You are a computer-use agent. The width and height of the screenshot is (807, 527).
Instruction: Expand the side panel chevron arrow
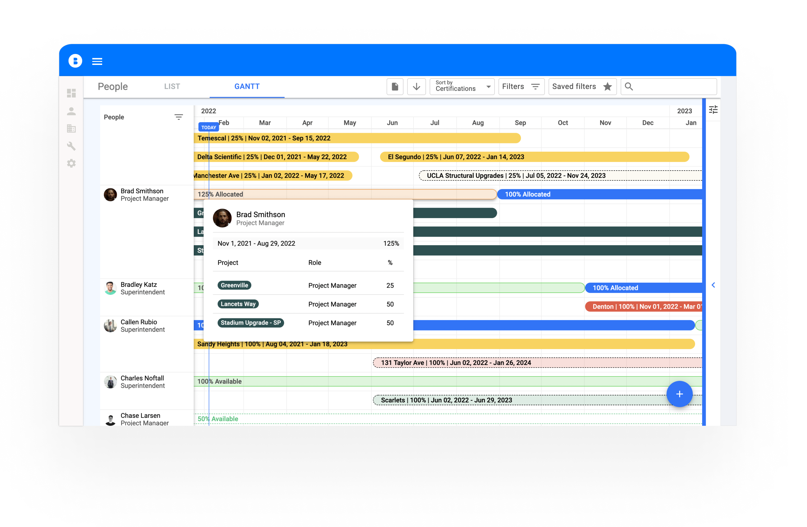tap(713, 285)
